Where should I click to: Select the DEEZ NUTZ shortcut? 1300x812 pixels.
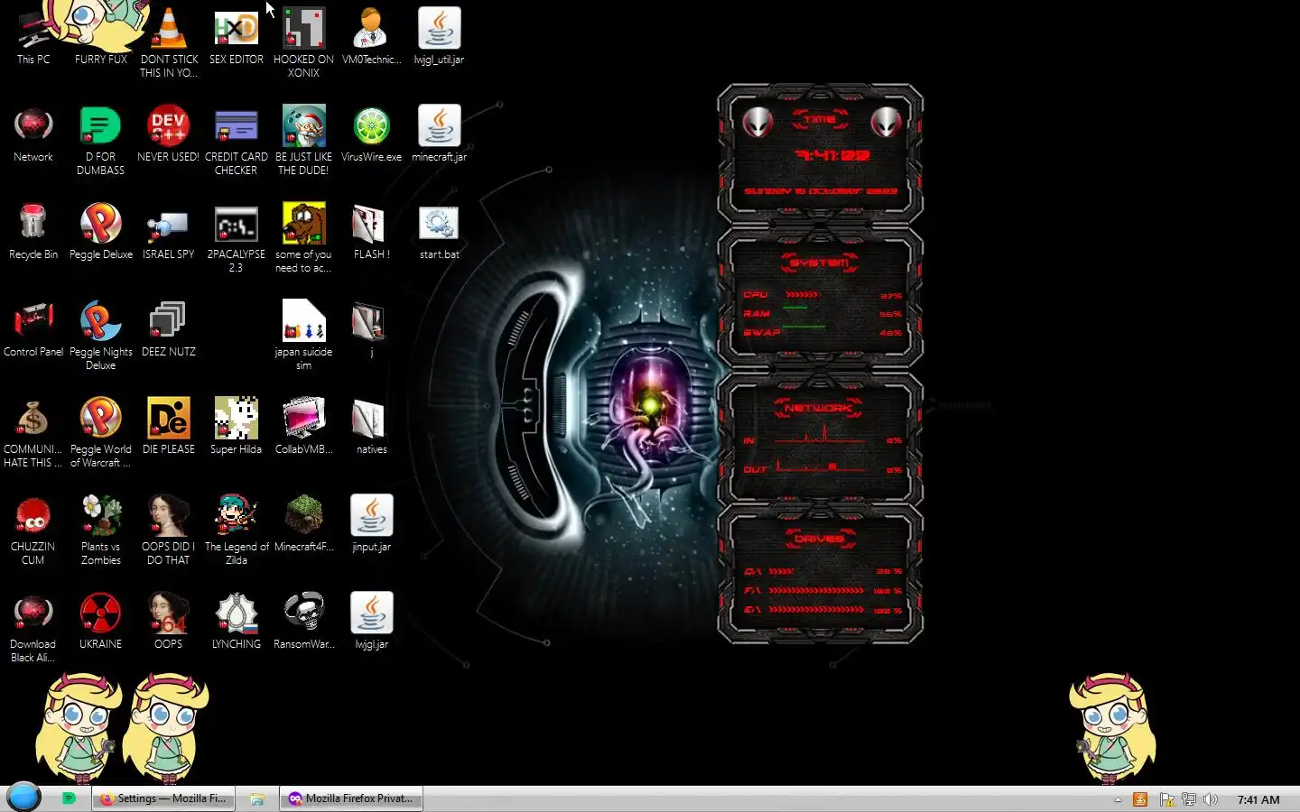click(x=169, y=328)
